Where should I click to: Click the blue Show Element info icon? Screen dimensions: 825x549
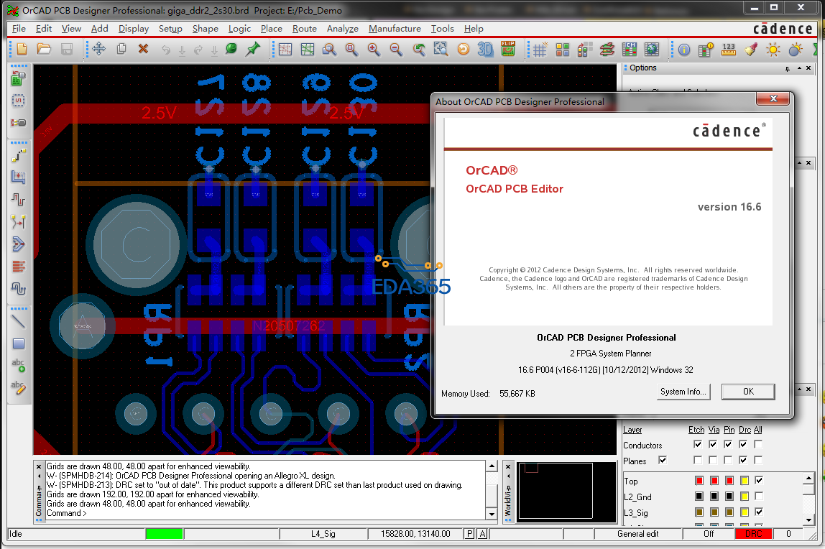click(683, 50)
